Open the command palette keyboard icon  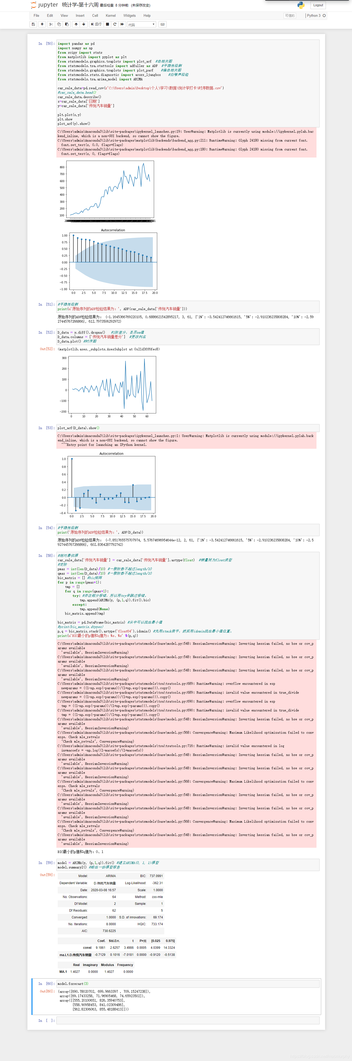162,24
